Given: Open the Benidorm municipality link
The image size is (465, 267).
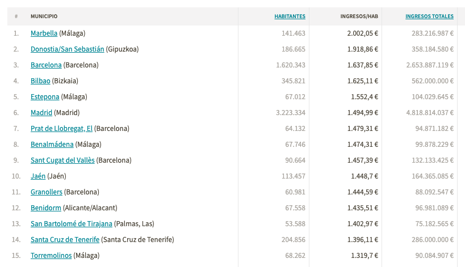Looking at the screenshot, I should click(x=45, y=208).
